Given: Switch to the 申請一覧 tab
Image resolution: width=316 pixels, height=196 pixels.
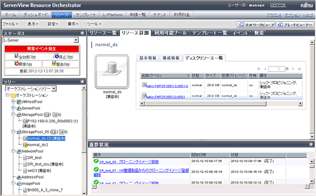Looking at the screenshot, I should (138, 15).
